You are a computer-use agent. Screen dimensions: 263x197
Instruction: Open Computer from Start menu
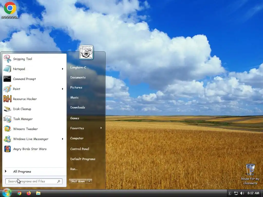coord(77,138)
